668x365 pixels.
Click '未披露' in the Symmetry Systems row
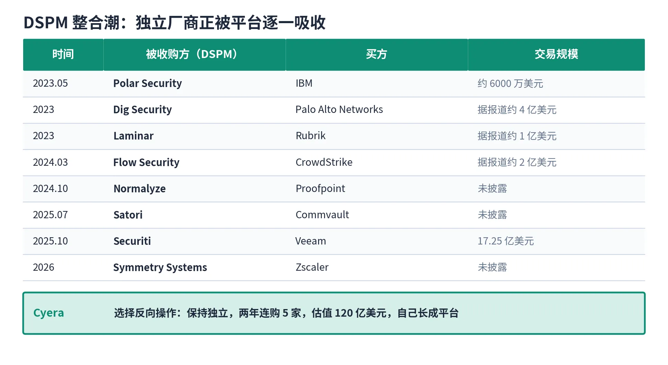click(x=492, y=267)
